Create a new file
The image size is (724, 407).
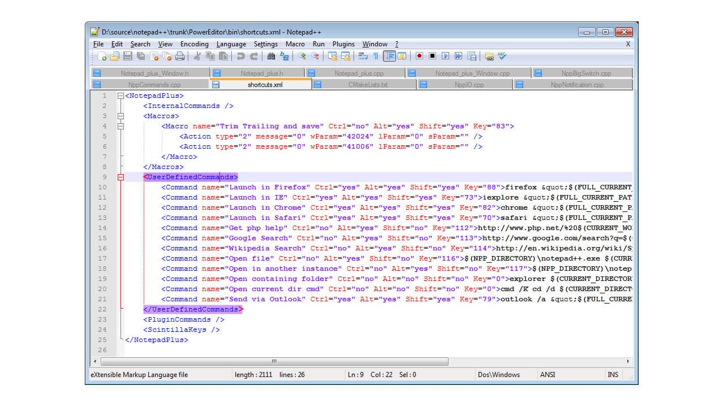pos(101,56)
